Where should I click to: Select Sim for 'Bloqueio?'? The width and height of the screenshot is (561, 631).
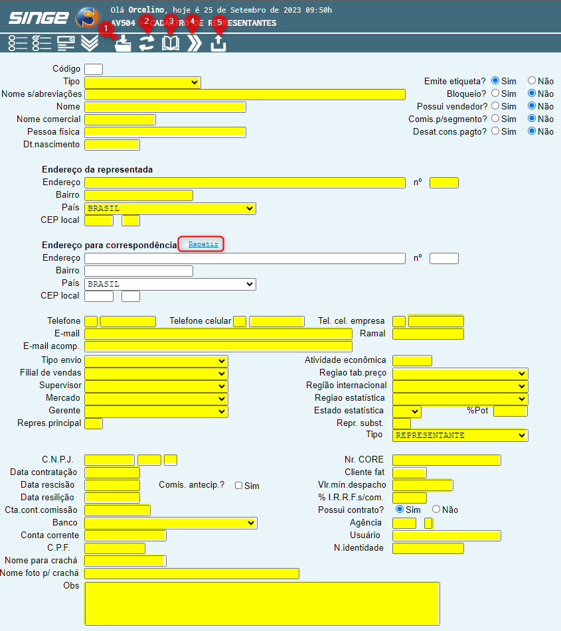495,94
